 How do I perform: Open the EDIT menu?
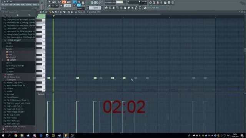click(7, 5)
